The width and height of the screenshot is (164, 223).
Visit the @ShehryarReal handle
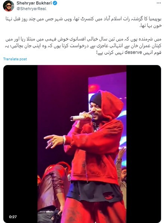(31, 9)
